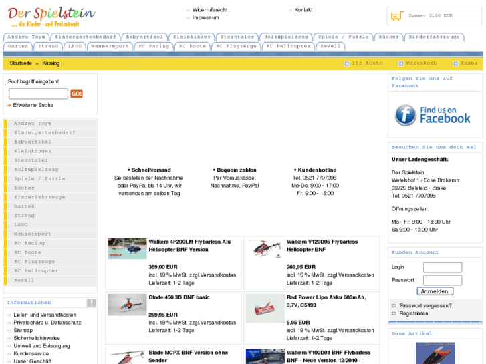486x364 pixels.
Task: Go to Kasse checkout link
Action: point(469,63)
